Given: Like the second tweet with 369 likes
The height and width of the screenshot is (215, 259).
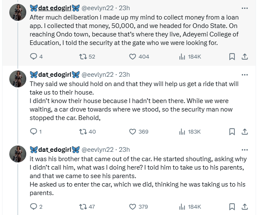Looking at the screenshot, I should point(132,132).
